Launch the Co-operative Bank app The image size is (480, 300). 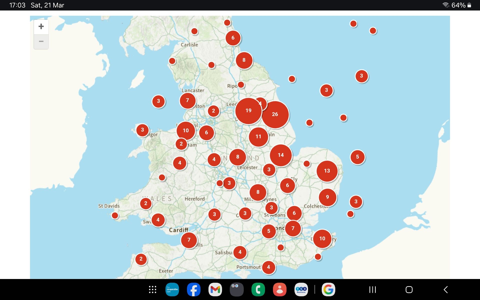(172, 290)
